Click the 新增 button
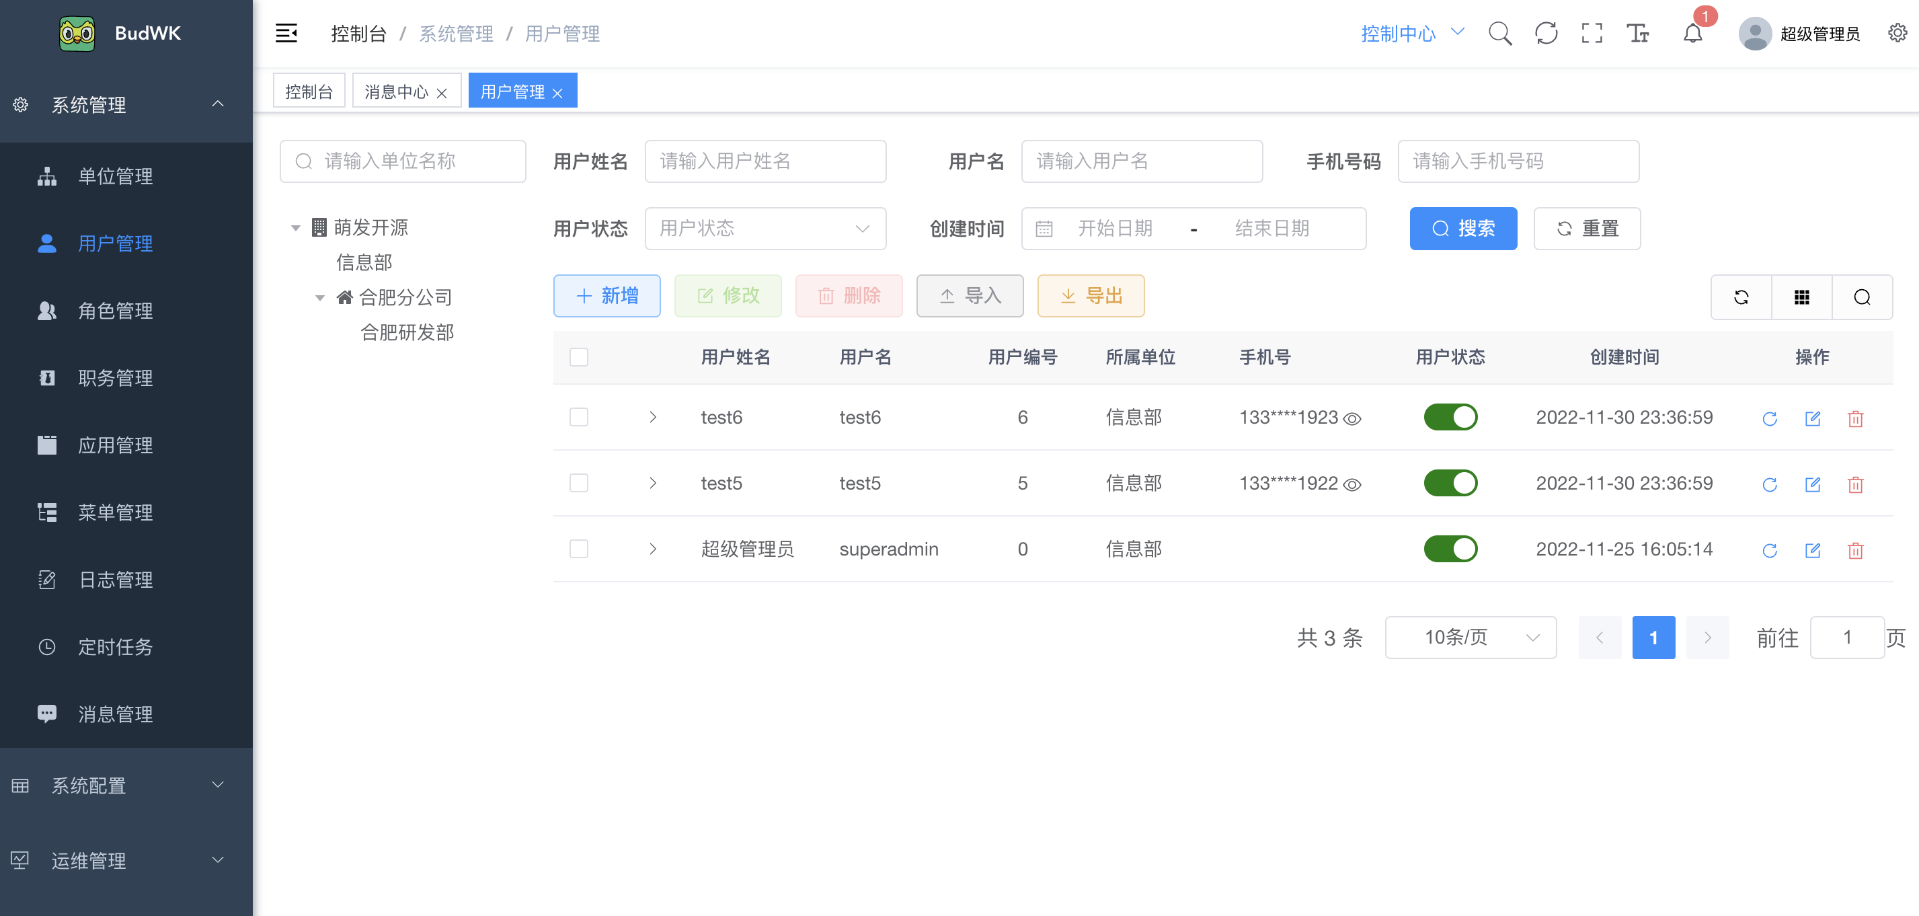 606,296
